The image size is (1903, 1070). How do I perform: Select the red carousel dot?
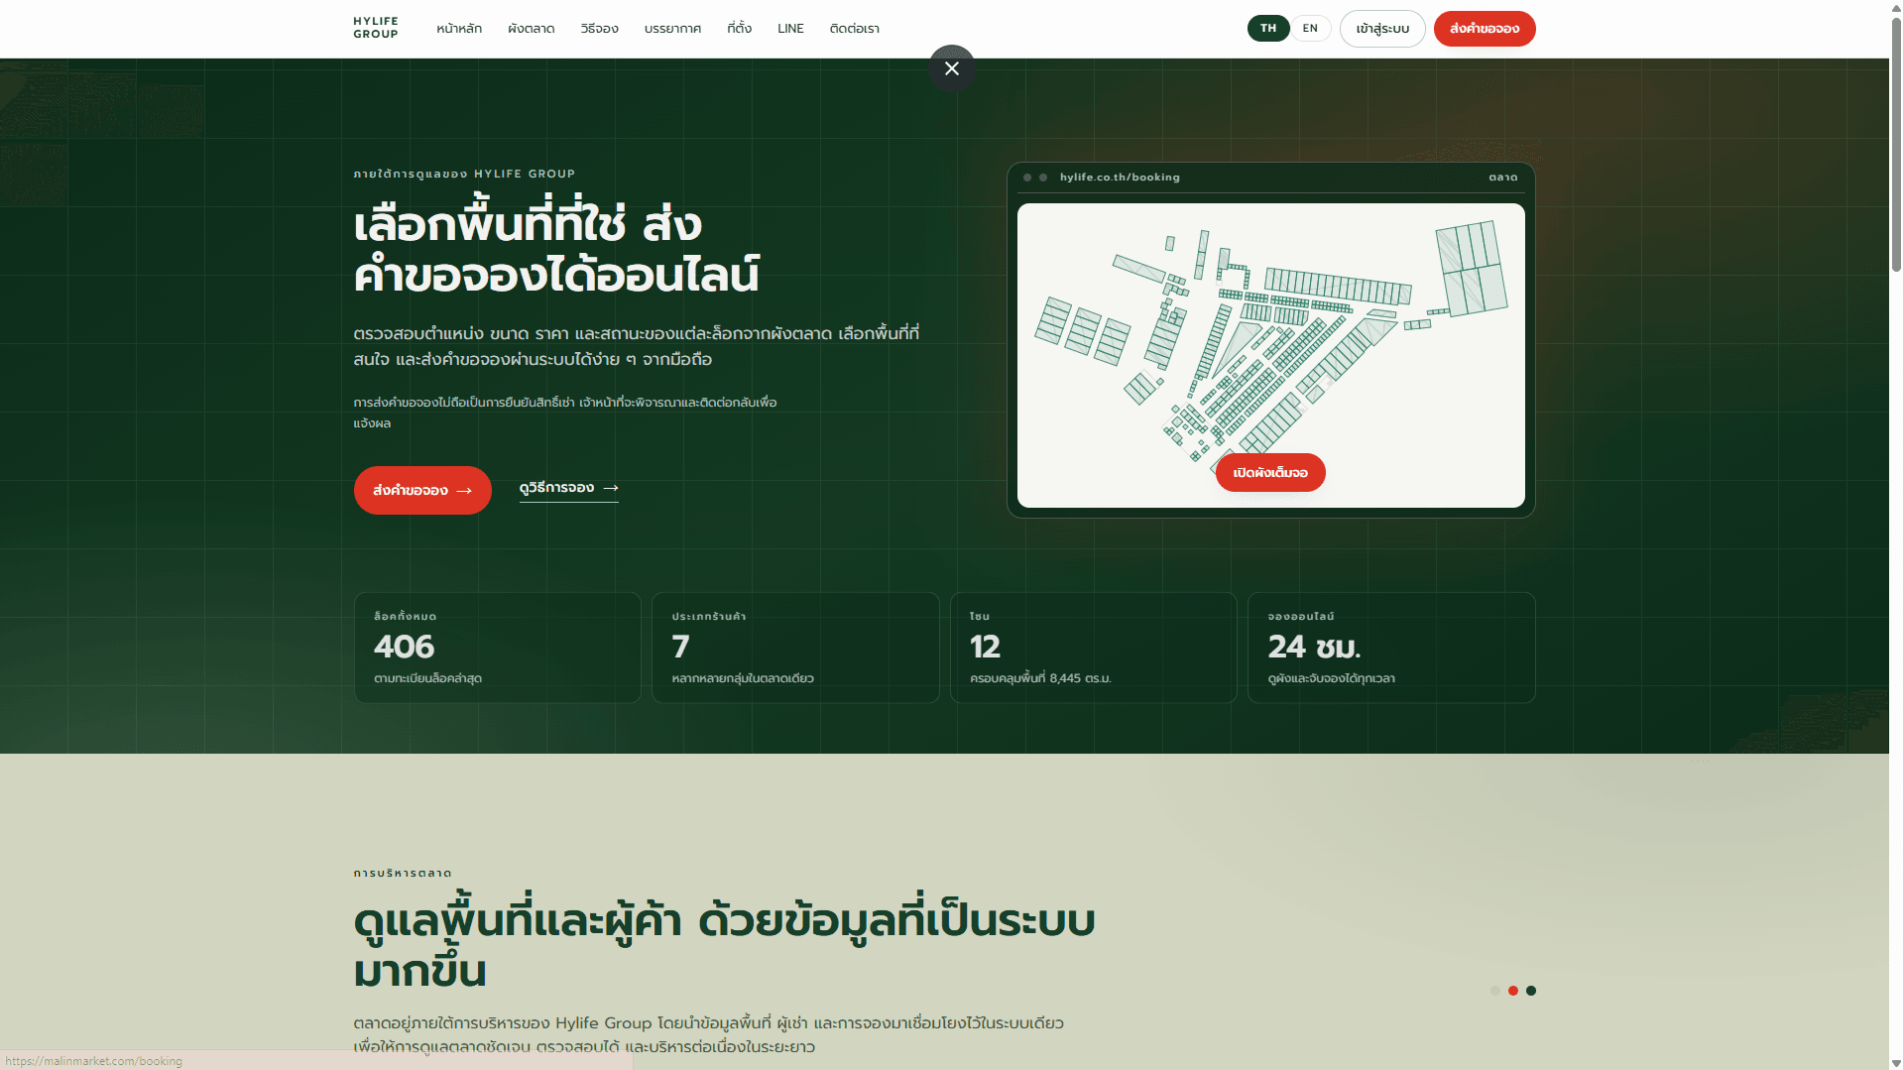click(x=1513, y=991)
